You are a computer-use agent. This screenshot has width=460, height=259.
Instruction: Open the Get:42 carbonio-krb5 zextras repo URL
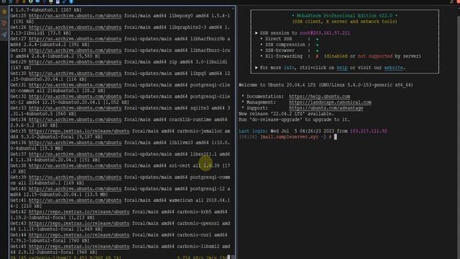[79, 212]
